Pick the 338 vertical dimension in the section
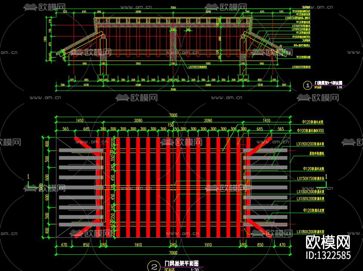The height and width of the screenshot is (271, 363). [50, 30]
